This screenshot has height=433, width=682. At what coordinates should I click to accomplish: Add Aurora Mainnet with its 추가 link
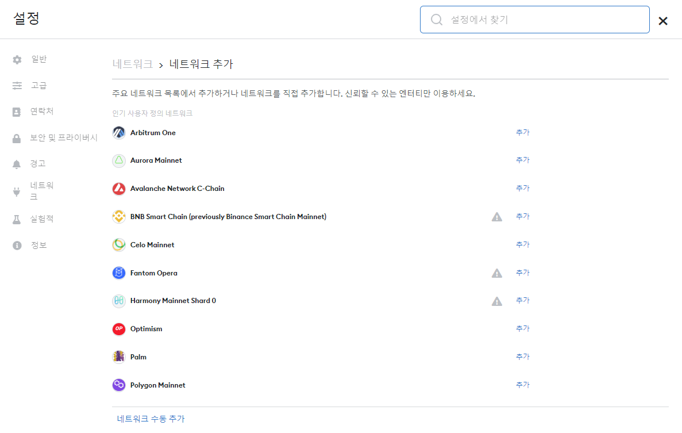(x=522, y=160)
